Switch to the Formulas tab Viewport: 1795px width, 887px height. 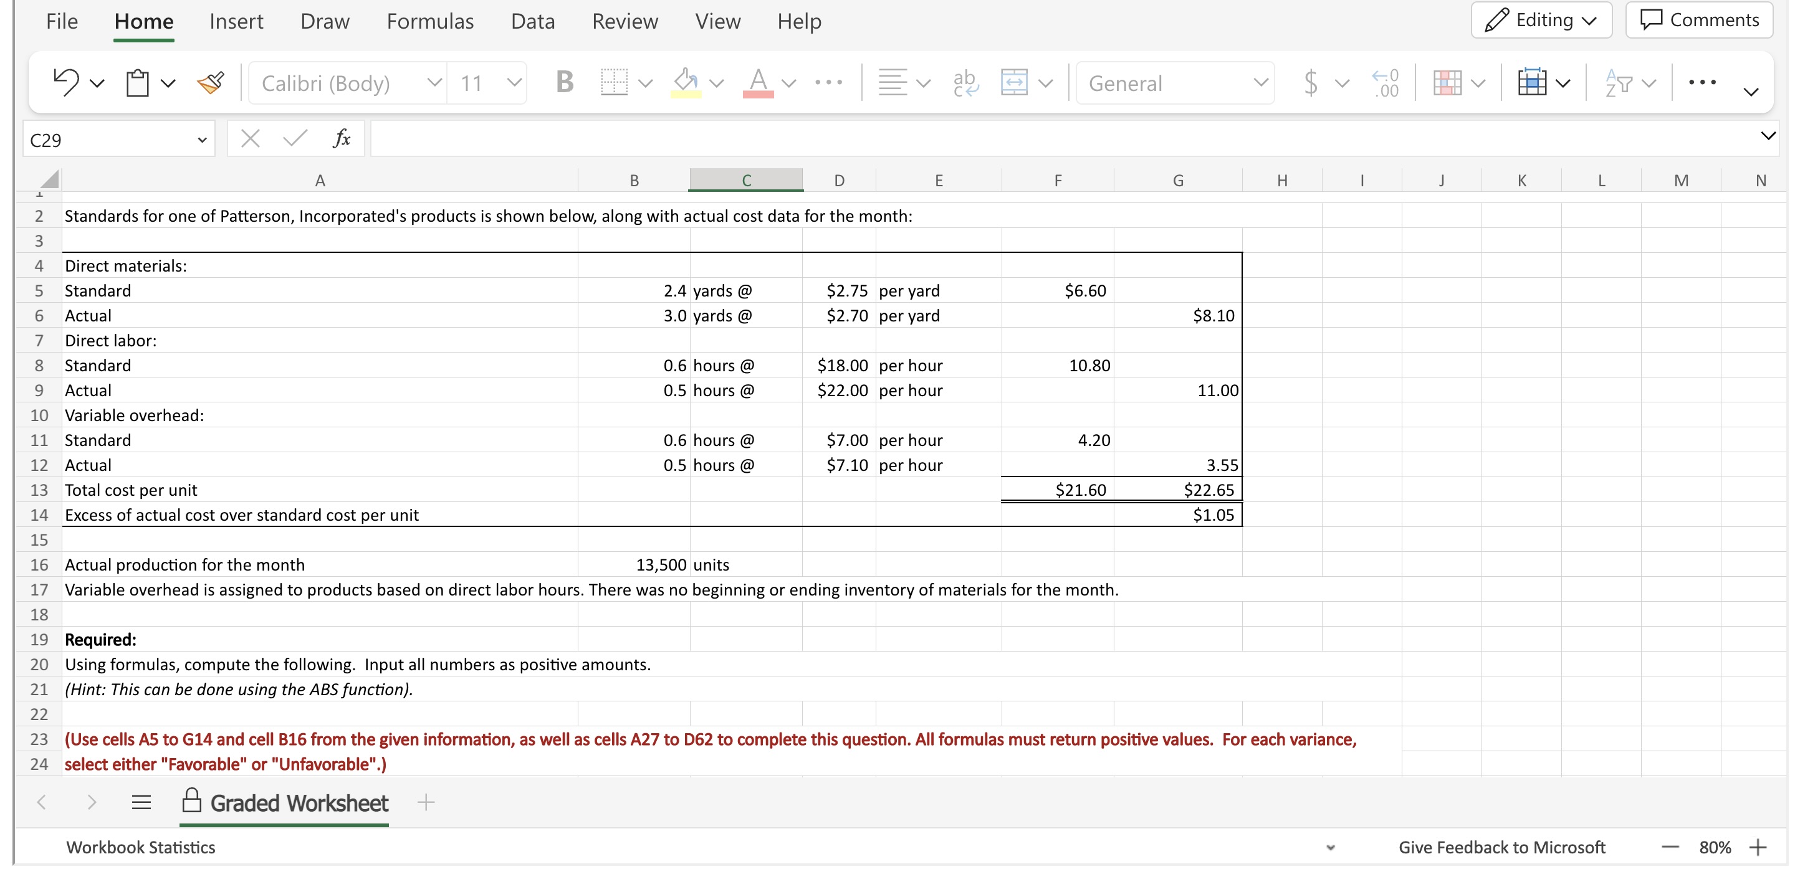[430, 21]
